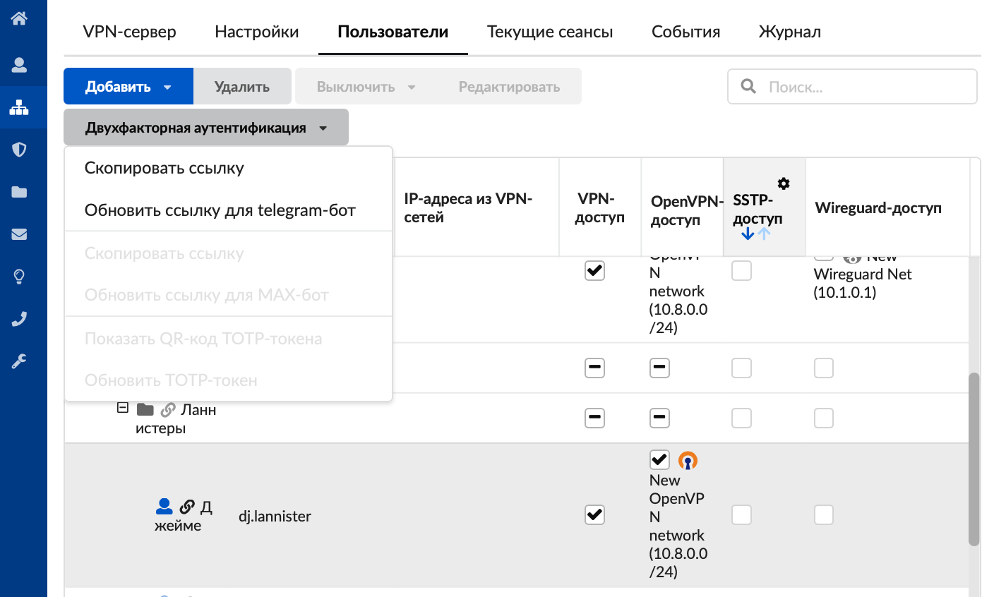This screenshot has height=597, width=994.
Task: Open the События tab
Action: coord(686,32)
